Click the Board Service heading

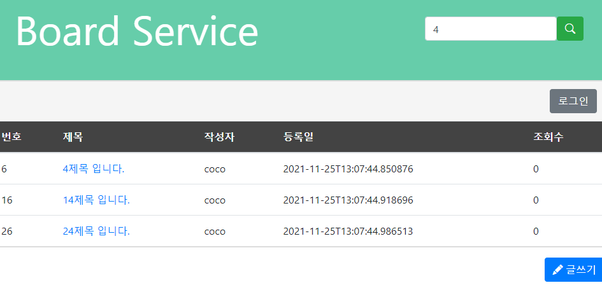[137, 31]
